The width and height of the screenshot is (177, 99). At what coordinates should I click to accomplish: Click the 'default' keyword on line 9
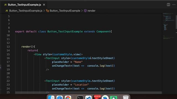31,32
